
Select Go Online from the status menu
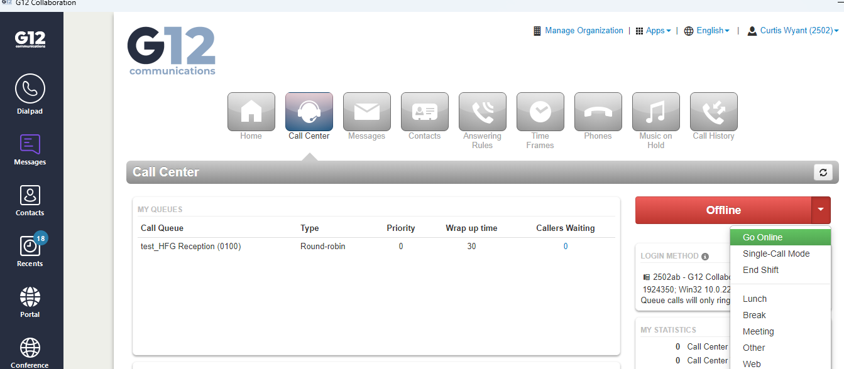[x=780, y=237]
